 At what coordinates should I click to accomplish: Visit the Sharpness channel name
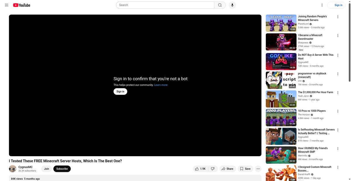pos(303,43)
